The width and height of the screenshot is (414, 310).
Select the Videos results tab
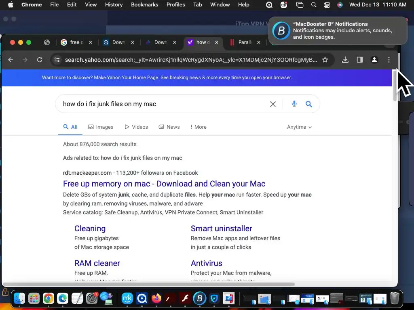(x=136, y=127)
